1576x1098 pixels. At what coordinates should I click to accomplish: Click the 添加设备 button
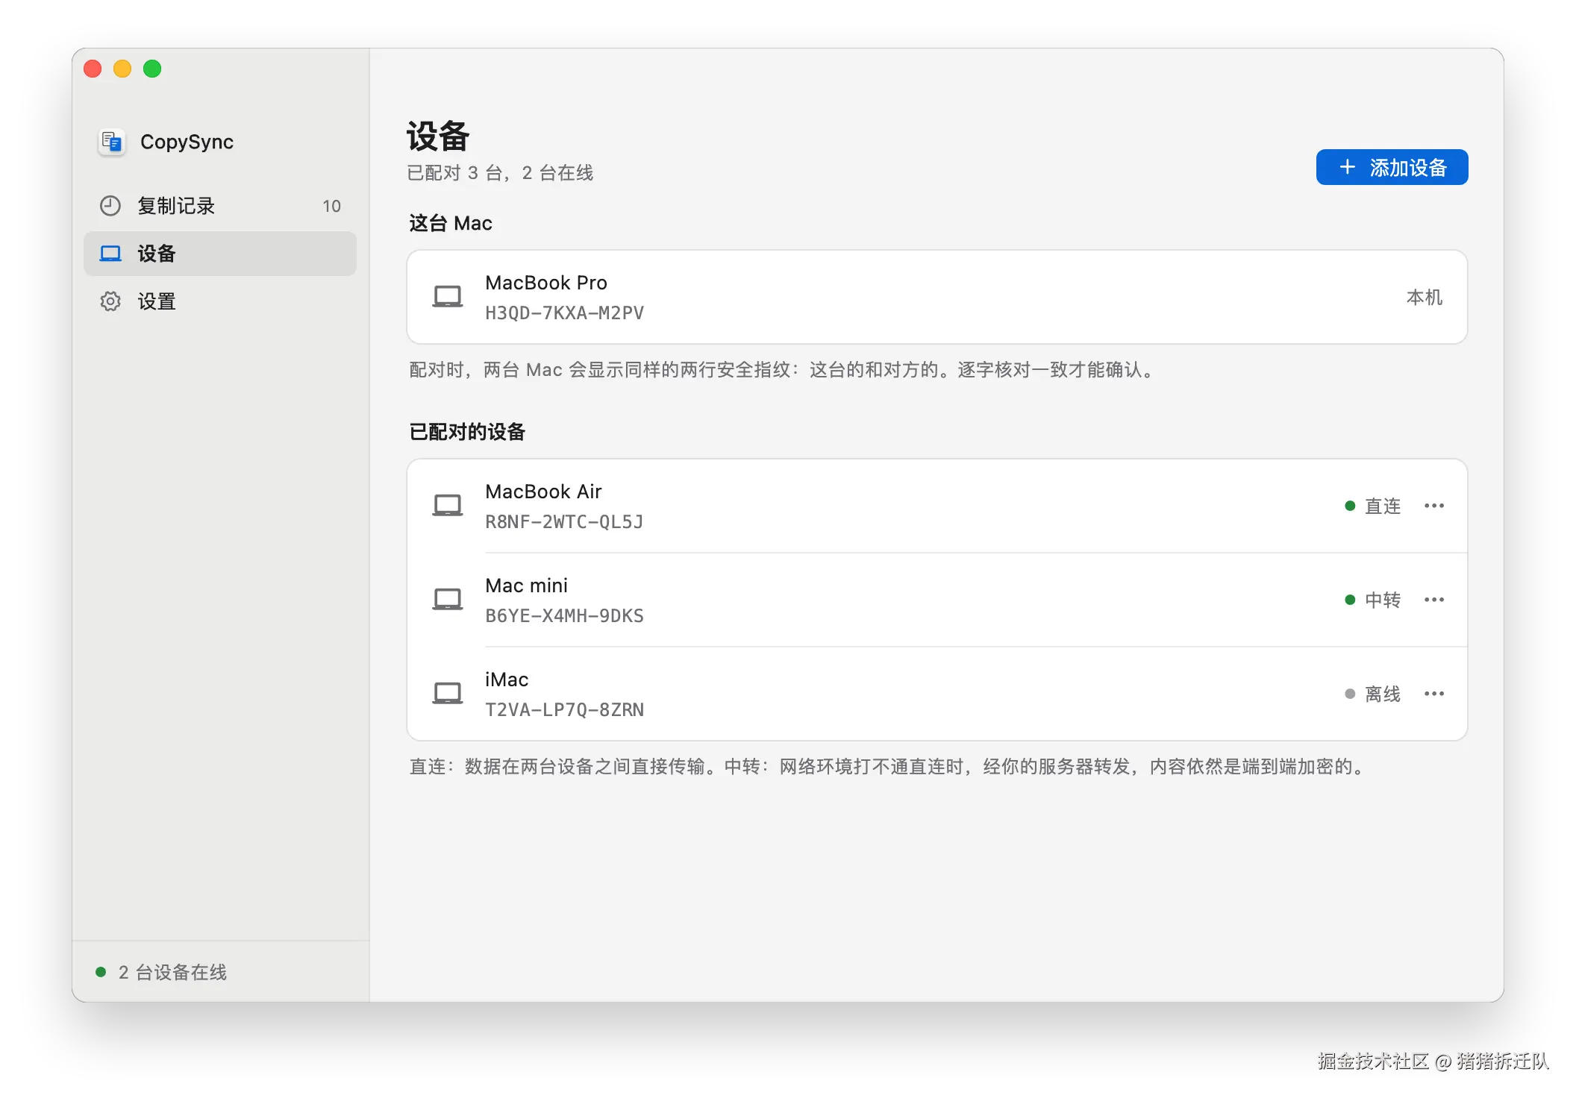[1392, 167]
